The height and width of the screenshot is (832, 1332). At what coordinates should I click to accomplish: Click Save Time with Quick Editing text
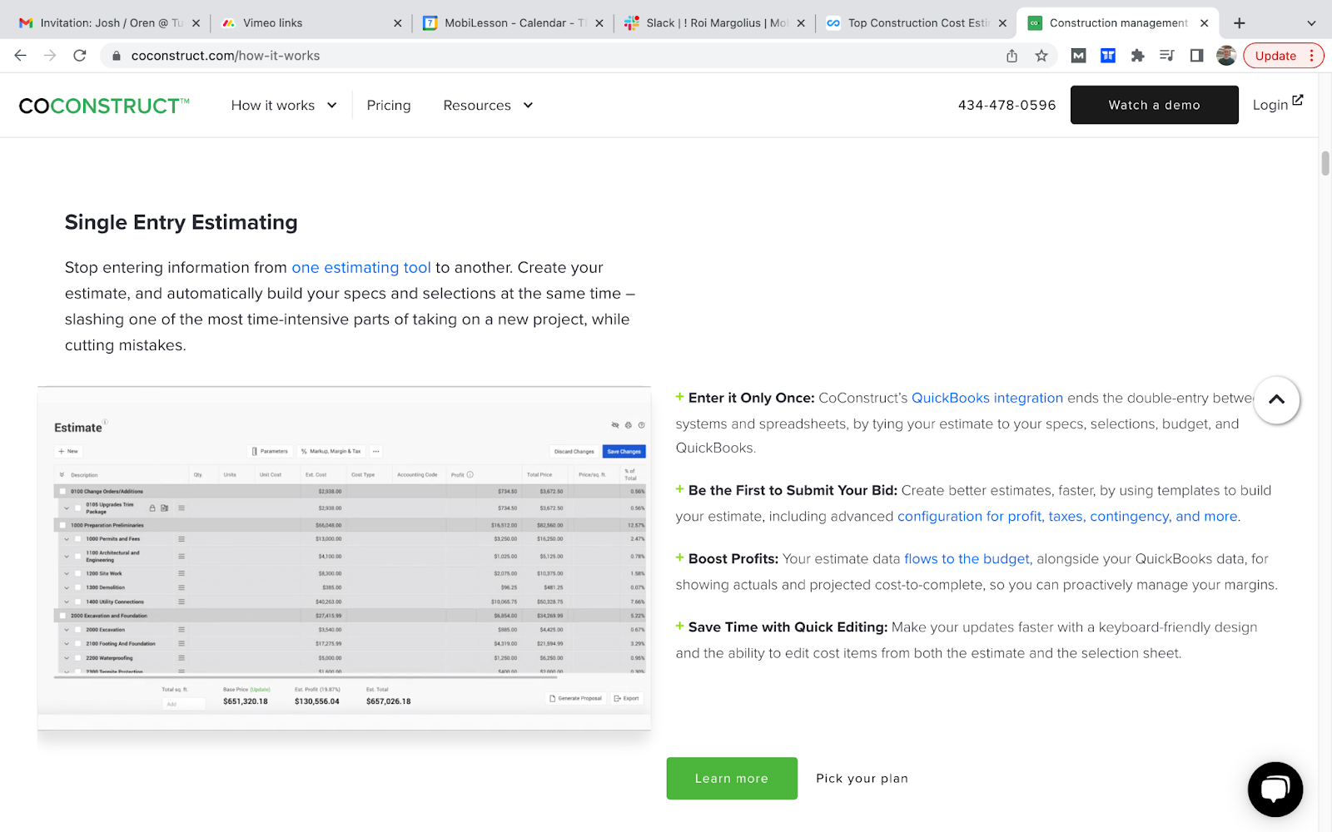[788, 627]
